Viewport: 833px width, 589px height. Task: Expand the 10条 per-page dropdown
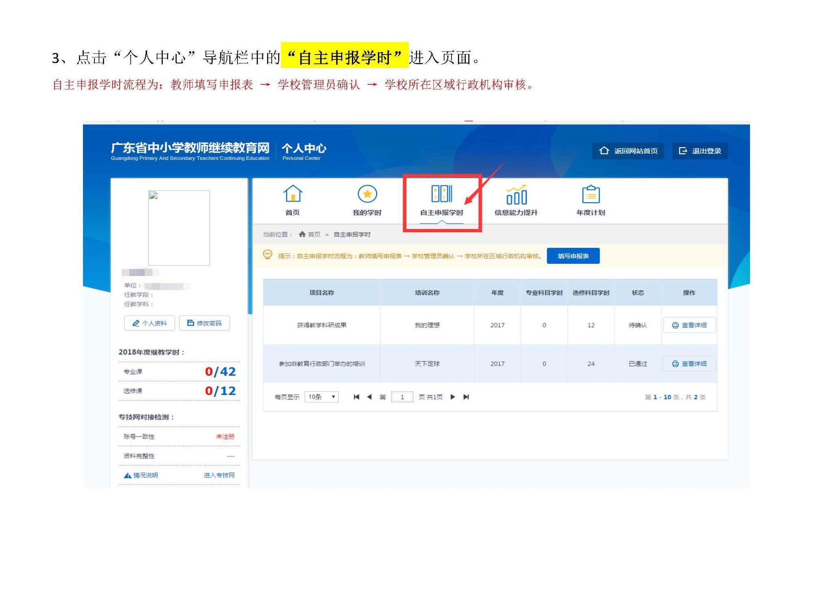pyautogui.click(x=321, y=397)
